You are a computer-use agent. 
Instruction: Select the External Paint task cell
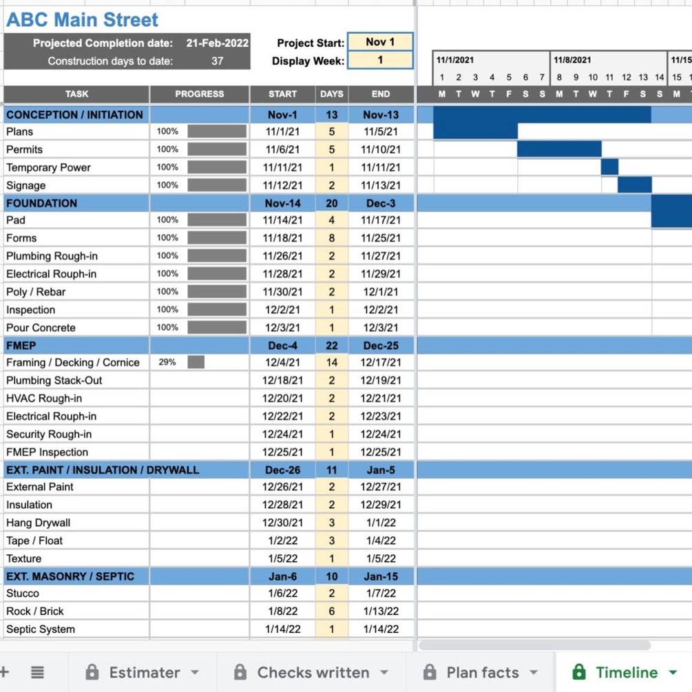[x=76, y=487]
